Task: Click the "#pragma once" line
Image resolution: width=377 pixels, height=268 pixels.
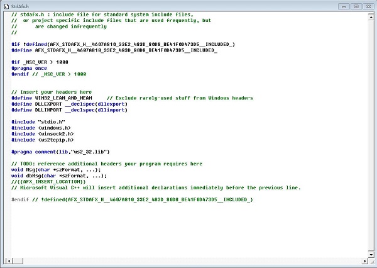Action: coord(29,68)
